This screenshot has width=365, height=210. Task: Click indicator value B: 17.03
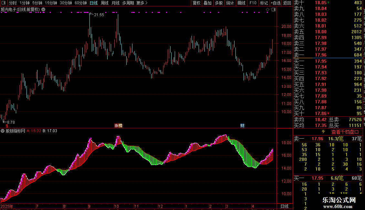click(x=50, y=131)
